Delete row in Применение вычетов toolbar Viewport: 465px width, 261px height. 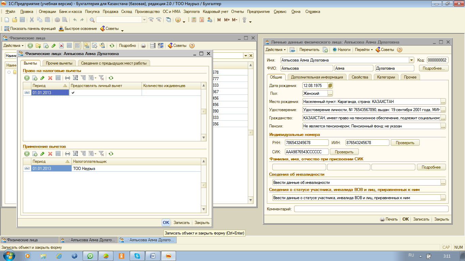coord(50,154)
